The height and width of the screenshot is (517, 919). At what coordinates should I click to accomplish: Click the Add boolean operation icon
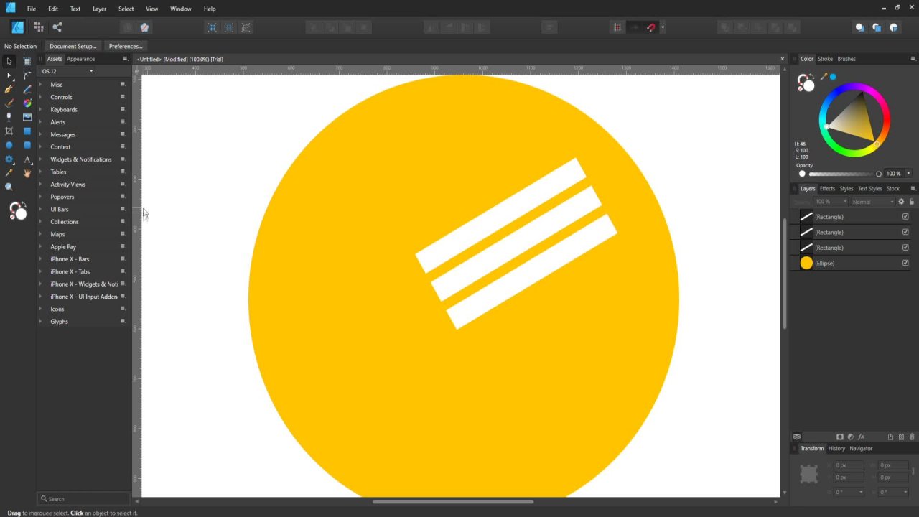725,27
